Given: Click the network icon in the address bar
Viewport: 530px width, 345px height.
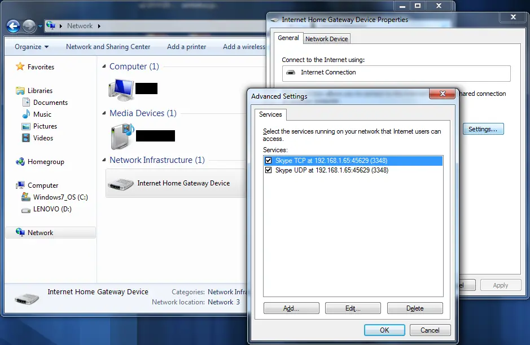Looking at the screenshot, I should tap(51, 25).
